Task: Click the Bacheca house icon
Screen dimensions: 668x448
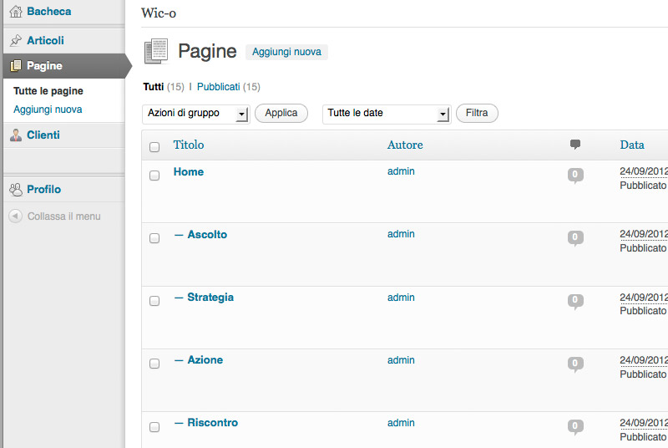Action: (16, 12)
